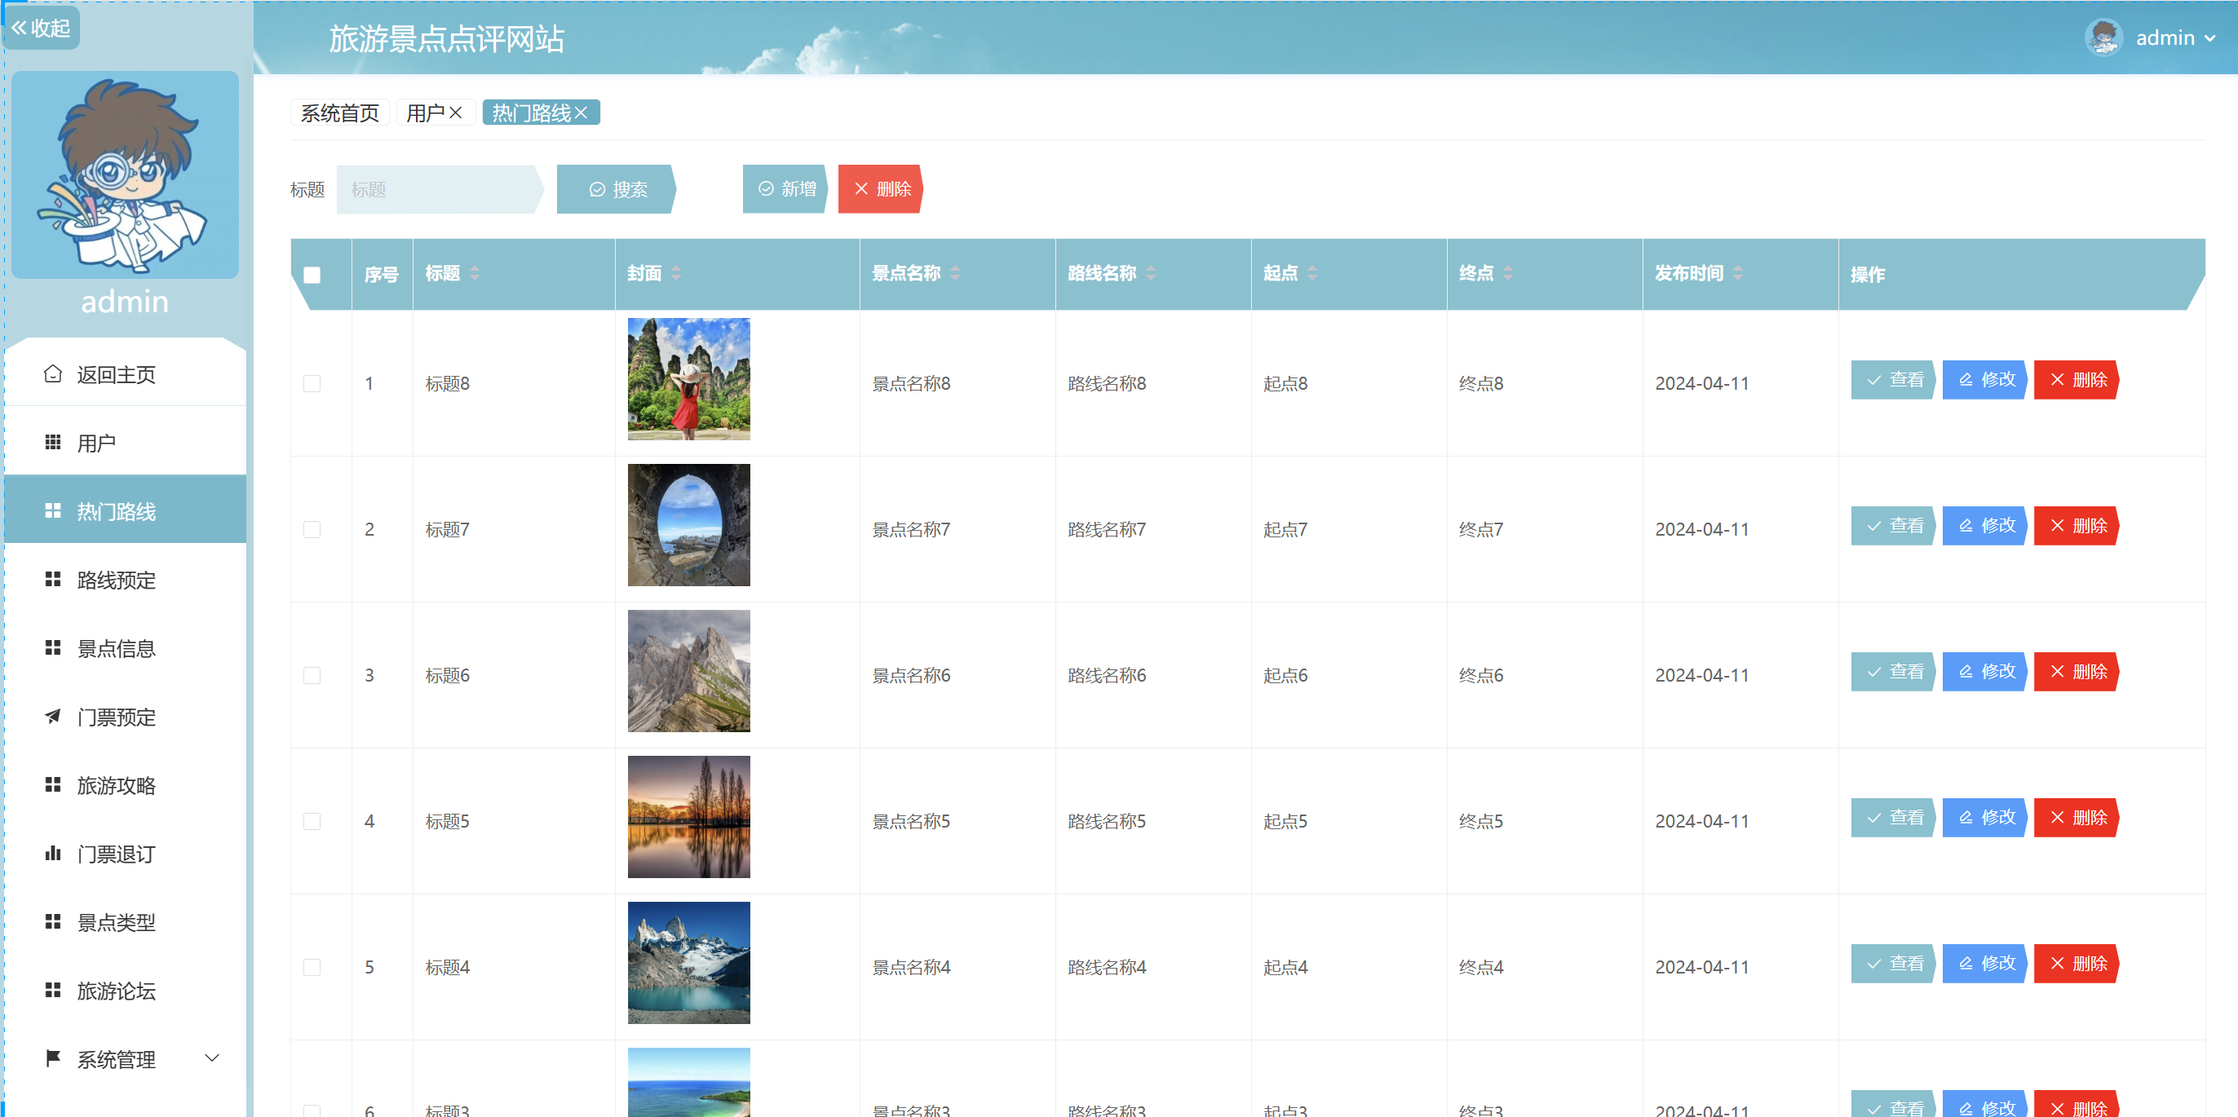Check the checkbox for row 标题8

click(312, 383)
